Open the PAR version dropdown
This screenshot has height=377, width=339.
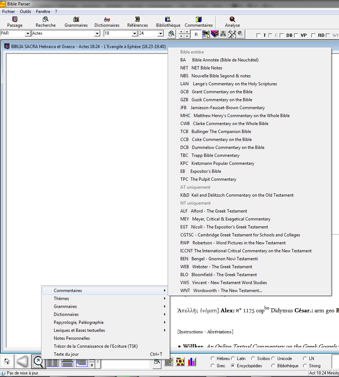pos(28,33)
